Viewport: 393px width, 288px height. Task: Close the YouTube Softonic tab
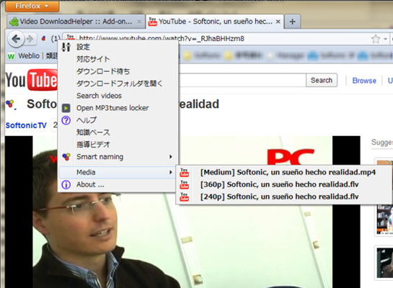278,22
